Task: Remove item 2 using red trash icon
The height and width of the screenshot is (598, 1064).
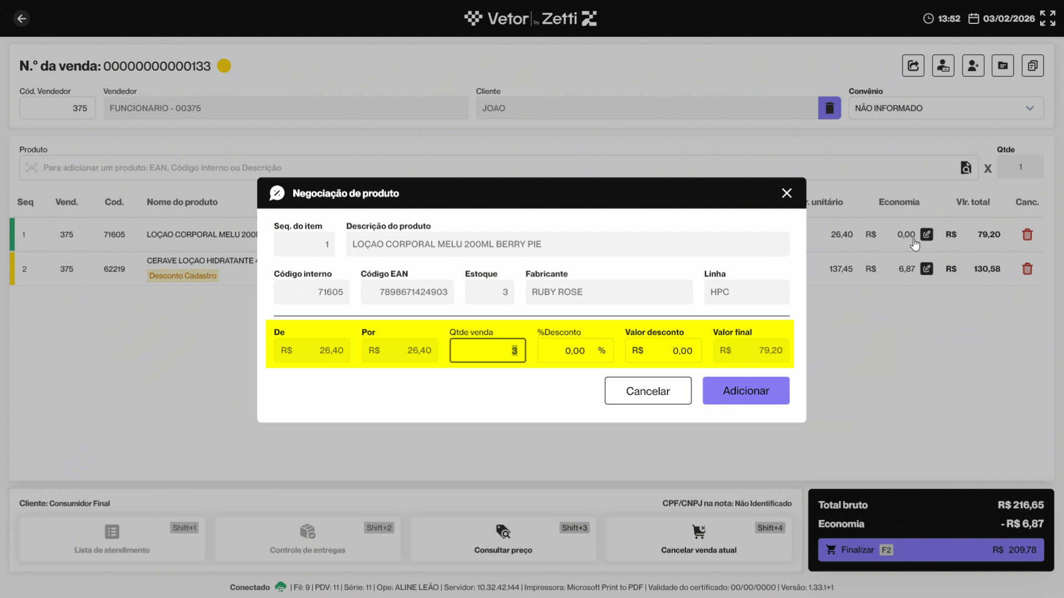Action: (x=1027, y=269)
